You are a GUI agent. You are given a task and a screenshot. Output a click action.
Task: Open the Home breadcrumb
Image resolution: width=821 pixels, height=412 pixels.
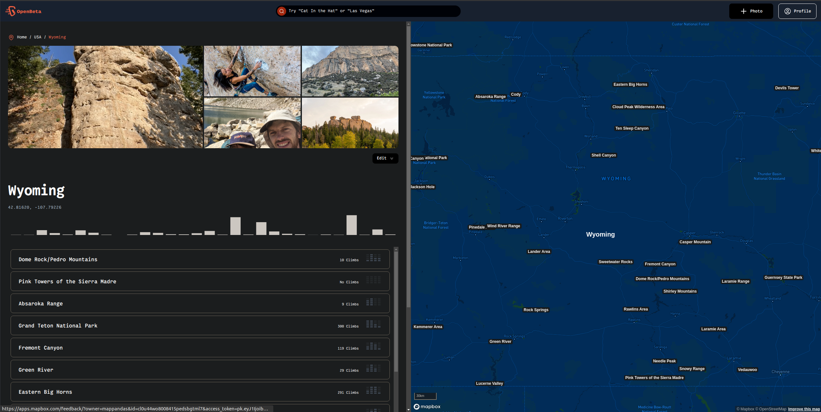point(22,37)
